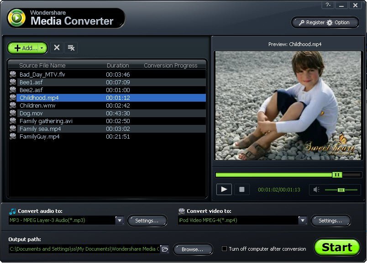Viewport: 367px width, 263px height.
Task: Click the remove selected file X icon
Action: pos(57,47)
